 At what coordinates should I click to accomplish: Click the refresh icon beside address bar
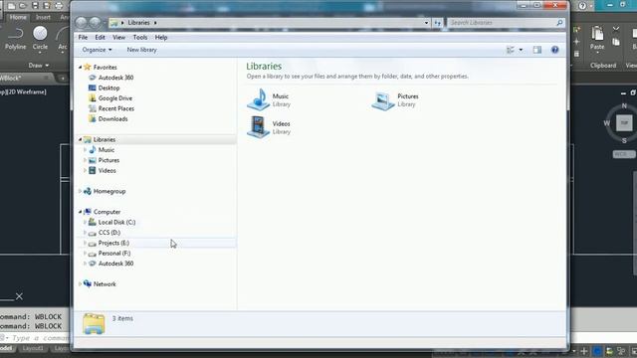click(438, 23)
